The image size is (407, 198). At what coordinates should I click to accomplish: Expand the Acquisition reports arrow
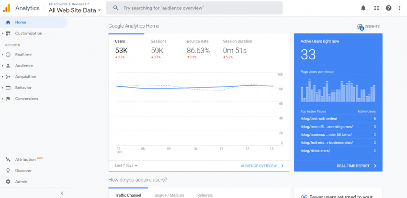tap(2, 77)
